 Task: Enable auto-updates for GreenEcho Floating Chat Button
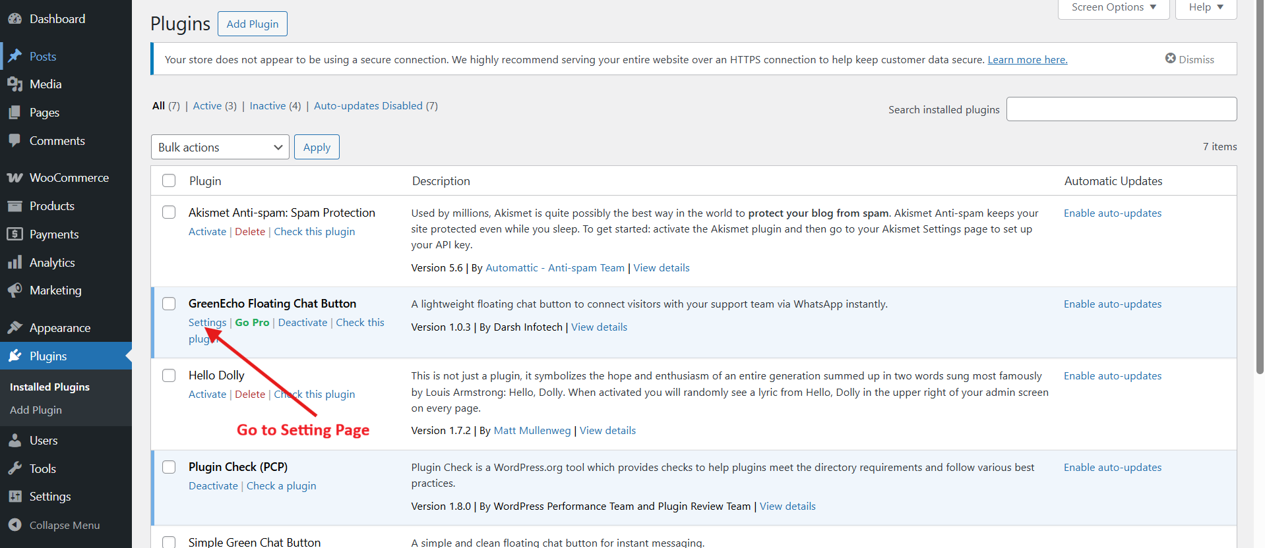pyautogui.click(x=1113, y=304)
